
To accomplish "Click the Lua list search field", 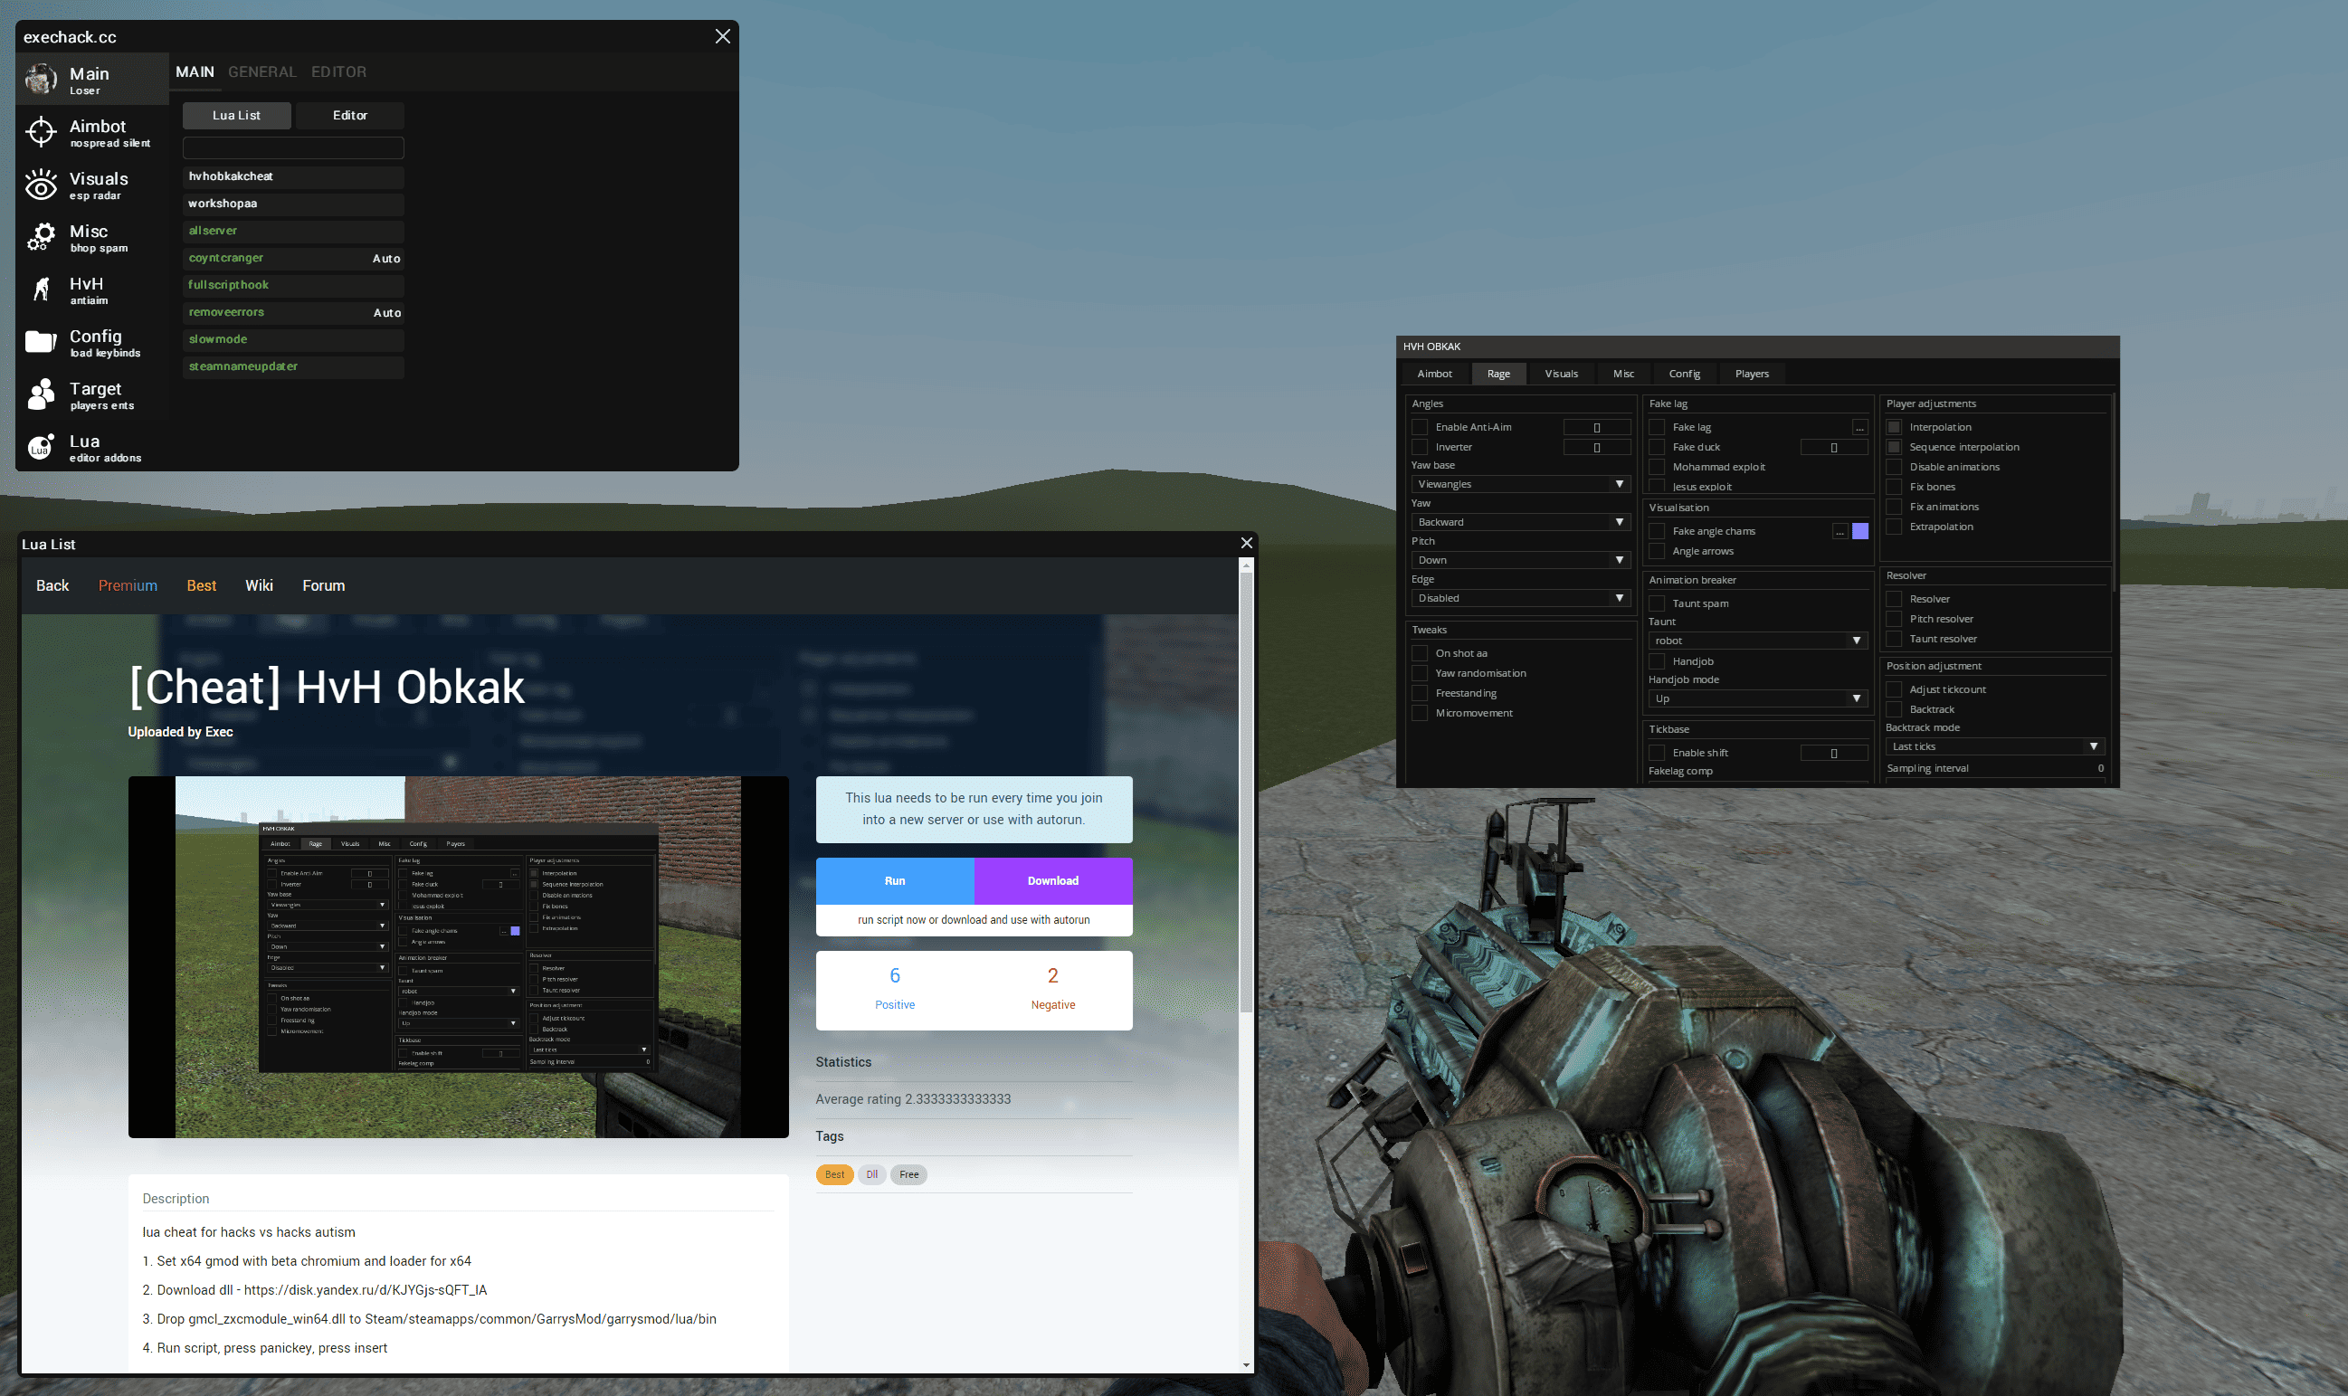I will (x=292, y=147).
